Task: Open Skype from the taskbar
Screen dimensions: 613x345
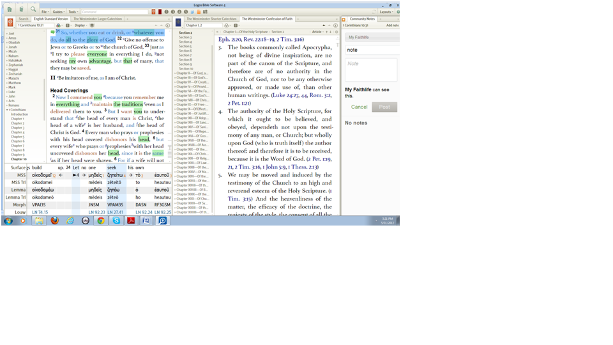Action: point(116,220)
